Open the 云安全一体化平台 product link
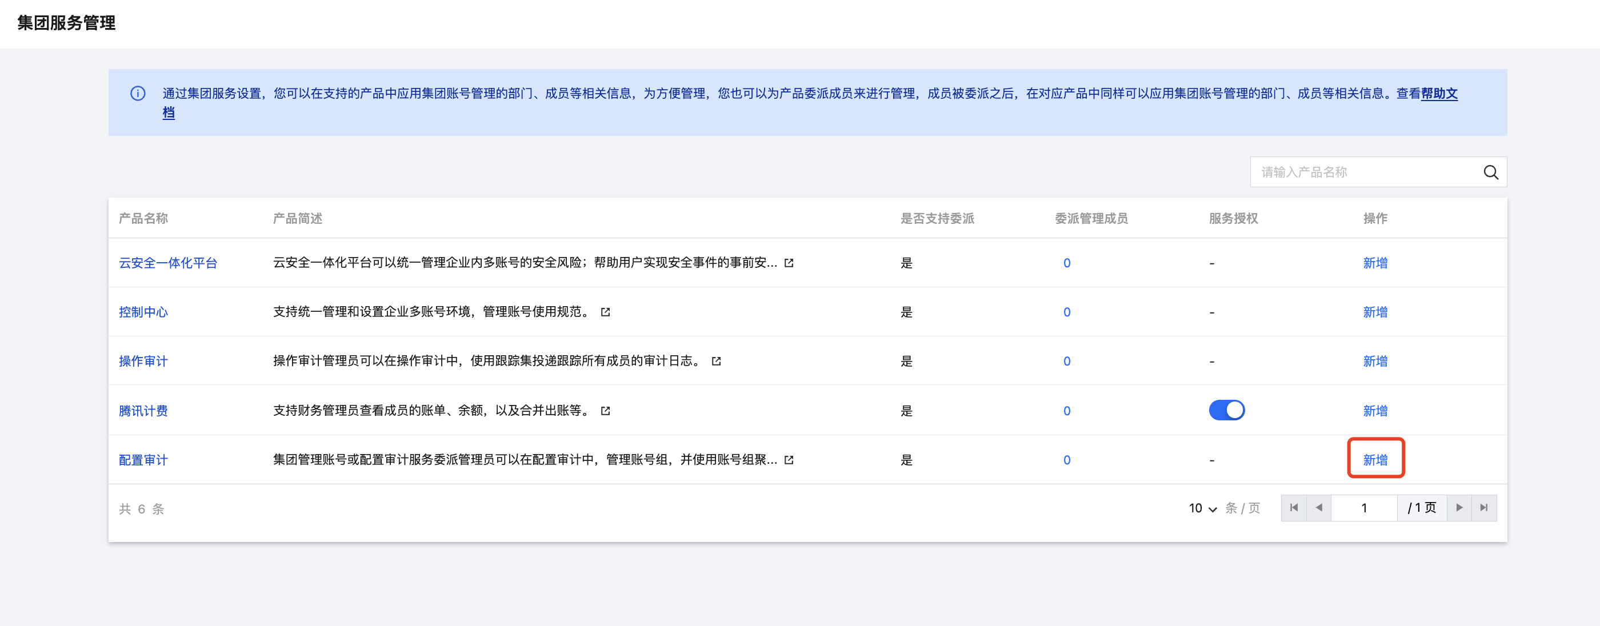Screen dimensions: 1600x626 tap(167, 263)
